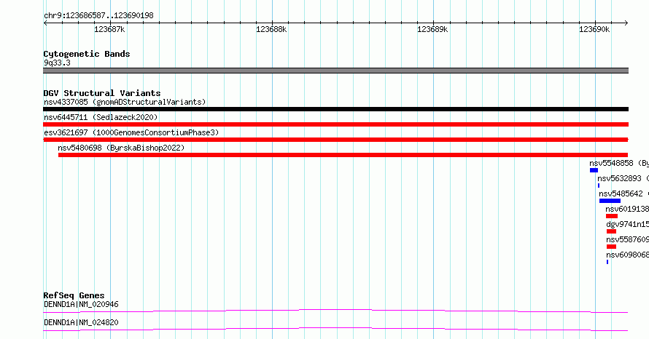This screenshot has width=649, height=339.
Task: Open the esv3621697 (1000GenomesConsortiumPhase3) label
Action: pos(131,132)
